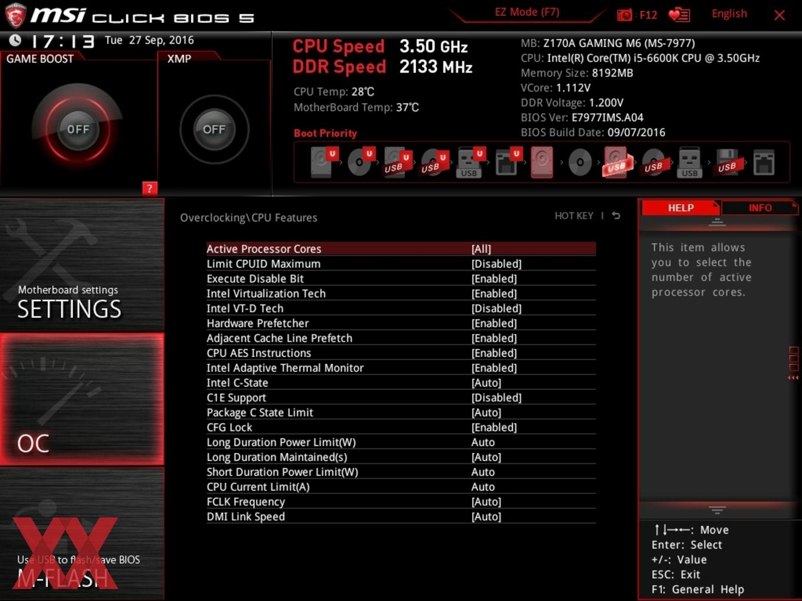Click the date Tue 27 Sep, 2016

pyautogui.click(x=149, y=40)
